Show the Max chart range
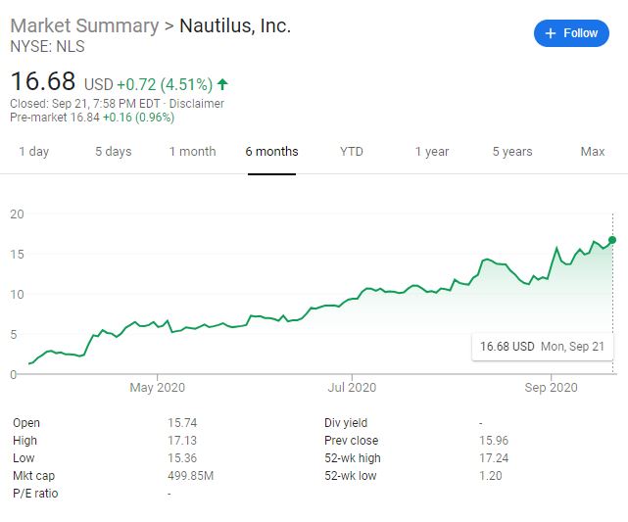This screenshot has width=628, height=522. pos(592,152)
